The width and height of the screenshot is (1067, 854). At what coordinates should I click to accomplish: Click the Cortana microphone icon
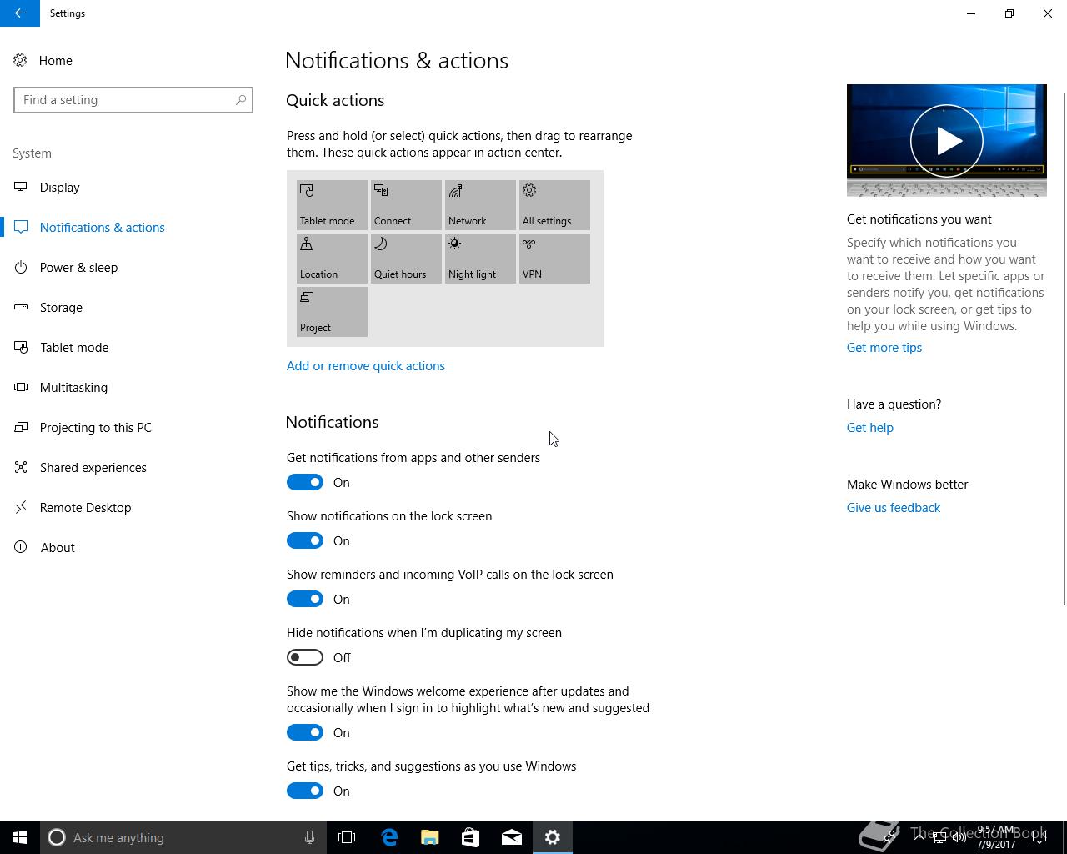pos(309,837)
